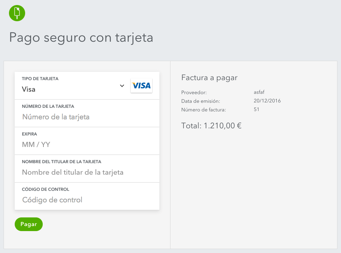This screenshot has height=253, width=341.
Task: Expand the card type chevron arrow
Action: click(x=122, y=86)
